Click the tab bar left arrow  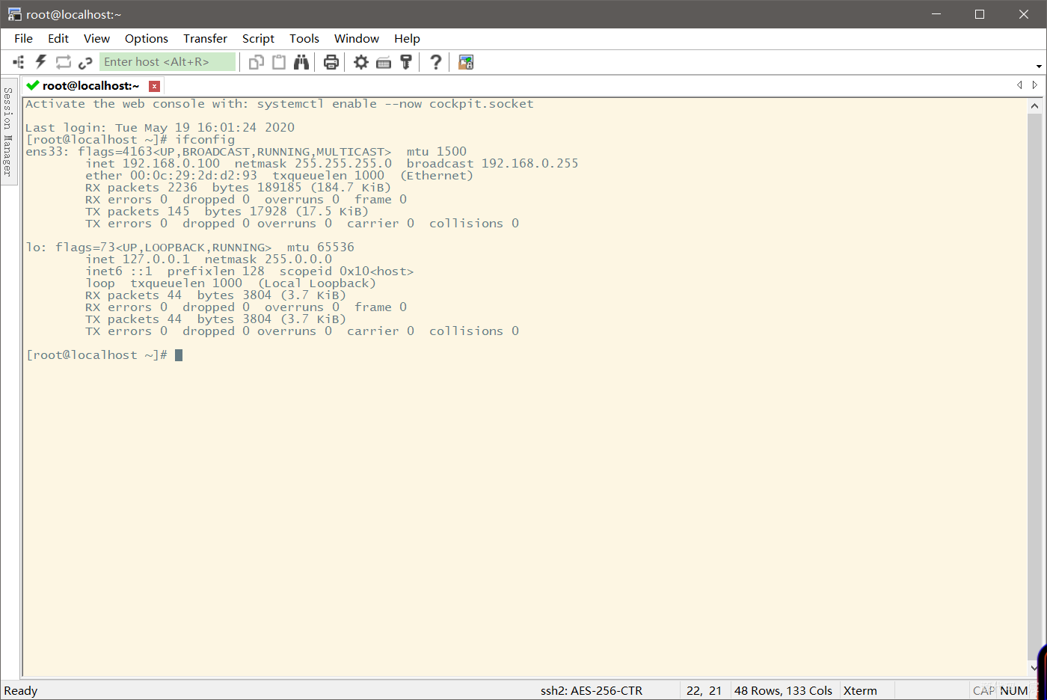point(1019,85)
